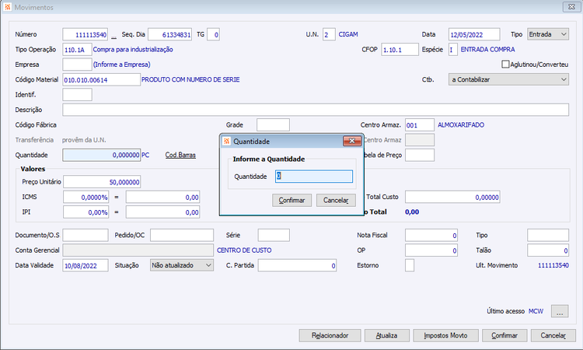Screen dimensions: 583x350
Task: Open the Relacionador button
Action: point(330,335)
